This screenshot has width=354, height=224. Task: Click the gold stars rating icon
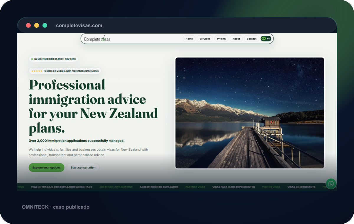(x=37, y=71)
